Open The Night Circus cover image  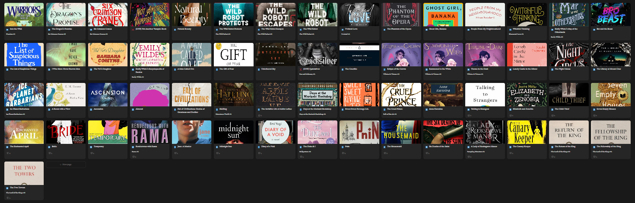[x=569, y=54]
